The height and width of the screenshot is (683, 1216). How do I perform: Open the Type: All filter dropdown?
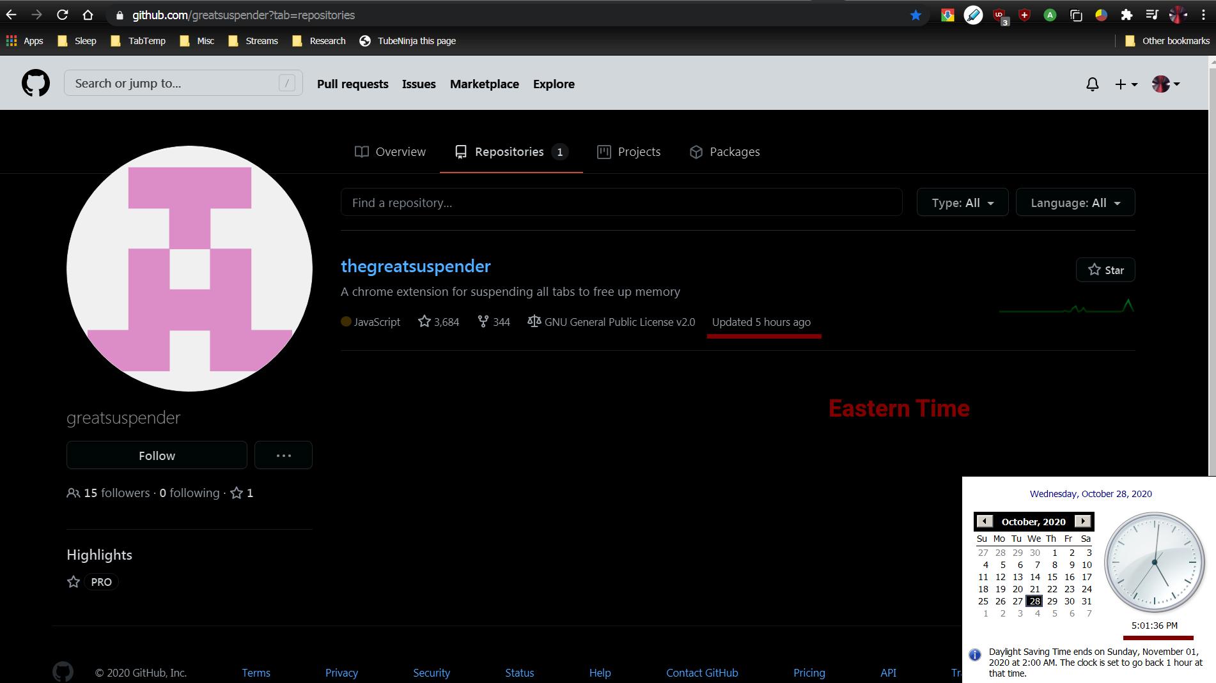[962, 203]
